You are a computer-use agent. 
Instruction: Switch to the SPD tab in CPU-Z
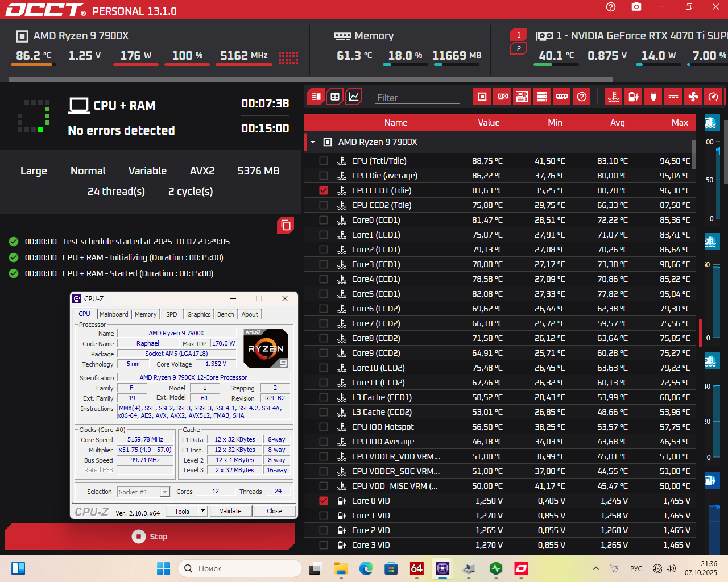(172, 314)
